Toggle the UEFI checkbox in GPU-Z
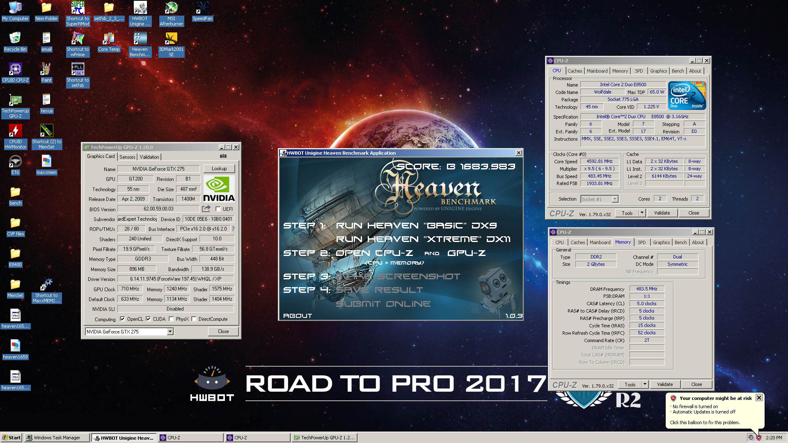 point(218,209)
